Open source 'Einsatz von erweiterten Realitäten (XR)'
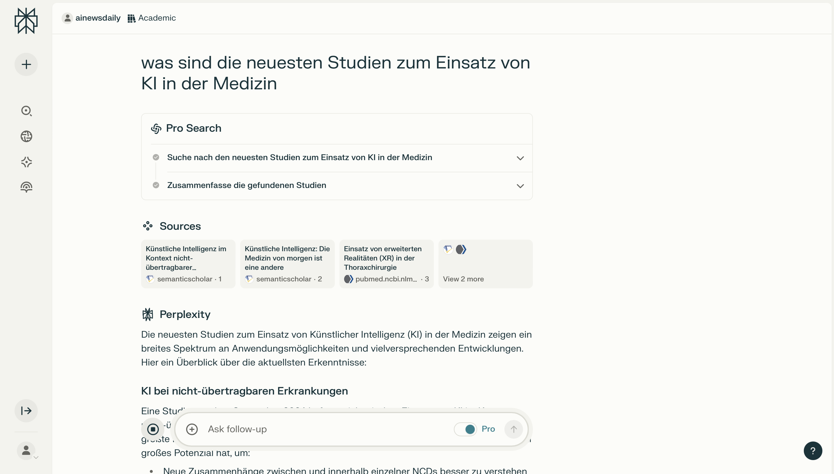The image size is (834, 474). click(387, 264)
